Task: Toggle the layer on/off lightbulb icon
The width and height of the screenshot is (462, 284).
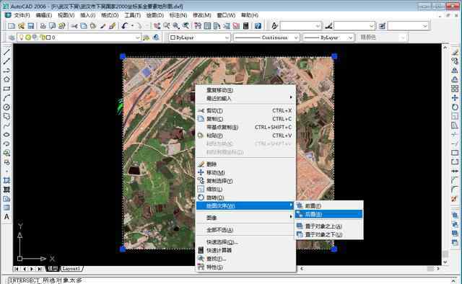Action: click(x=21, y=37)
